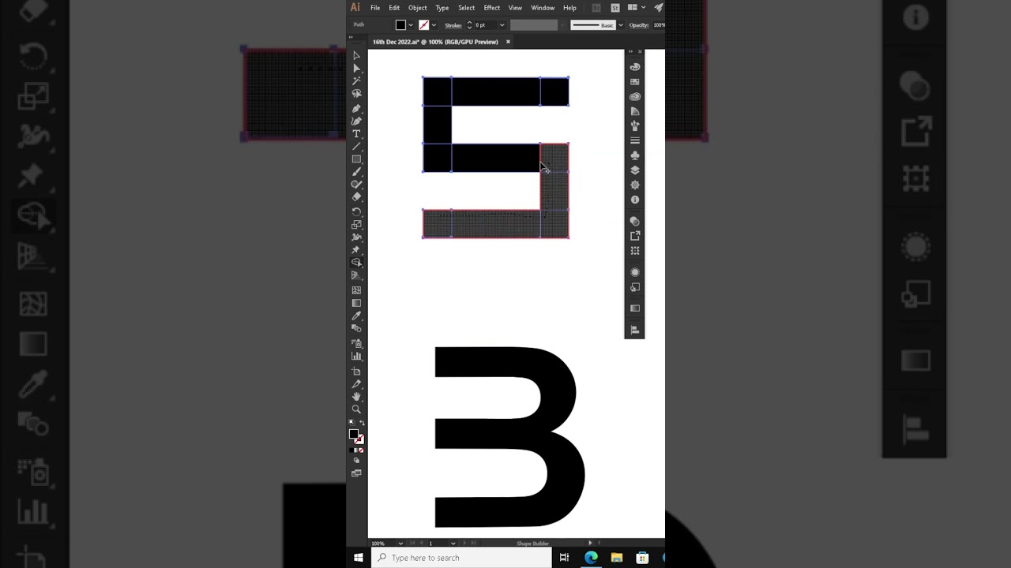Click the Fill box in the toolbar

tap(354, 434)
